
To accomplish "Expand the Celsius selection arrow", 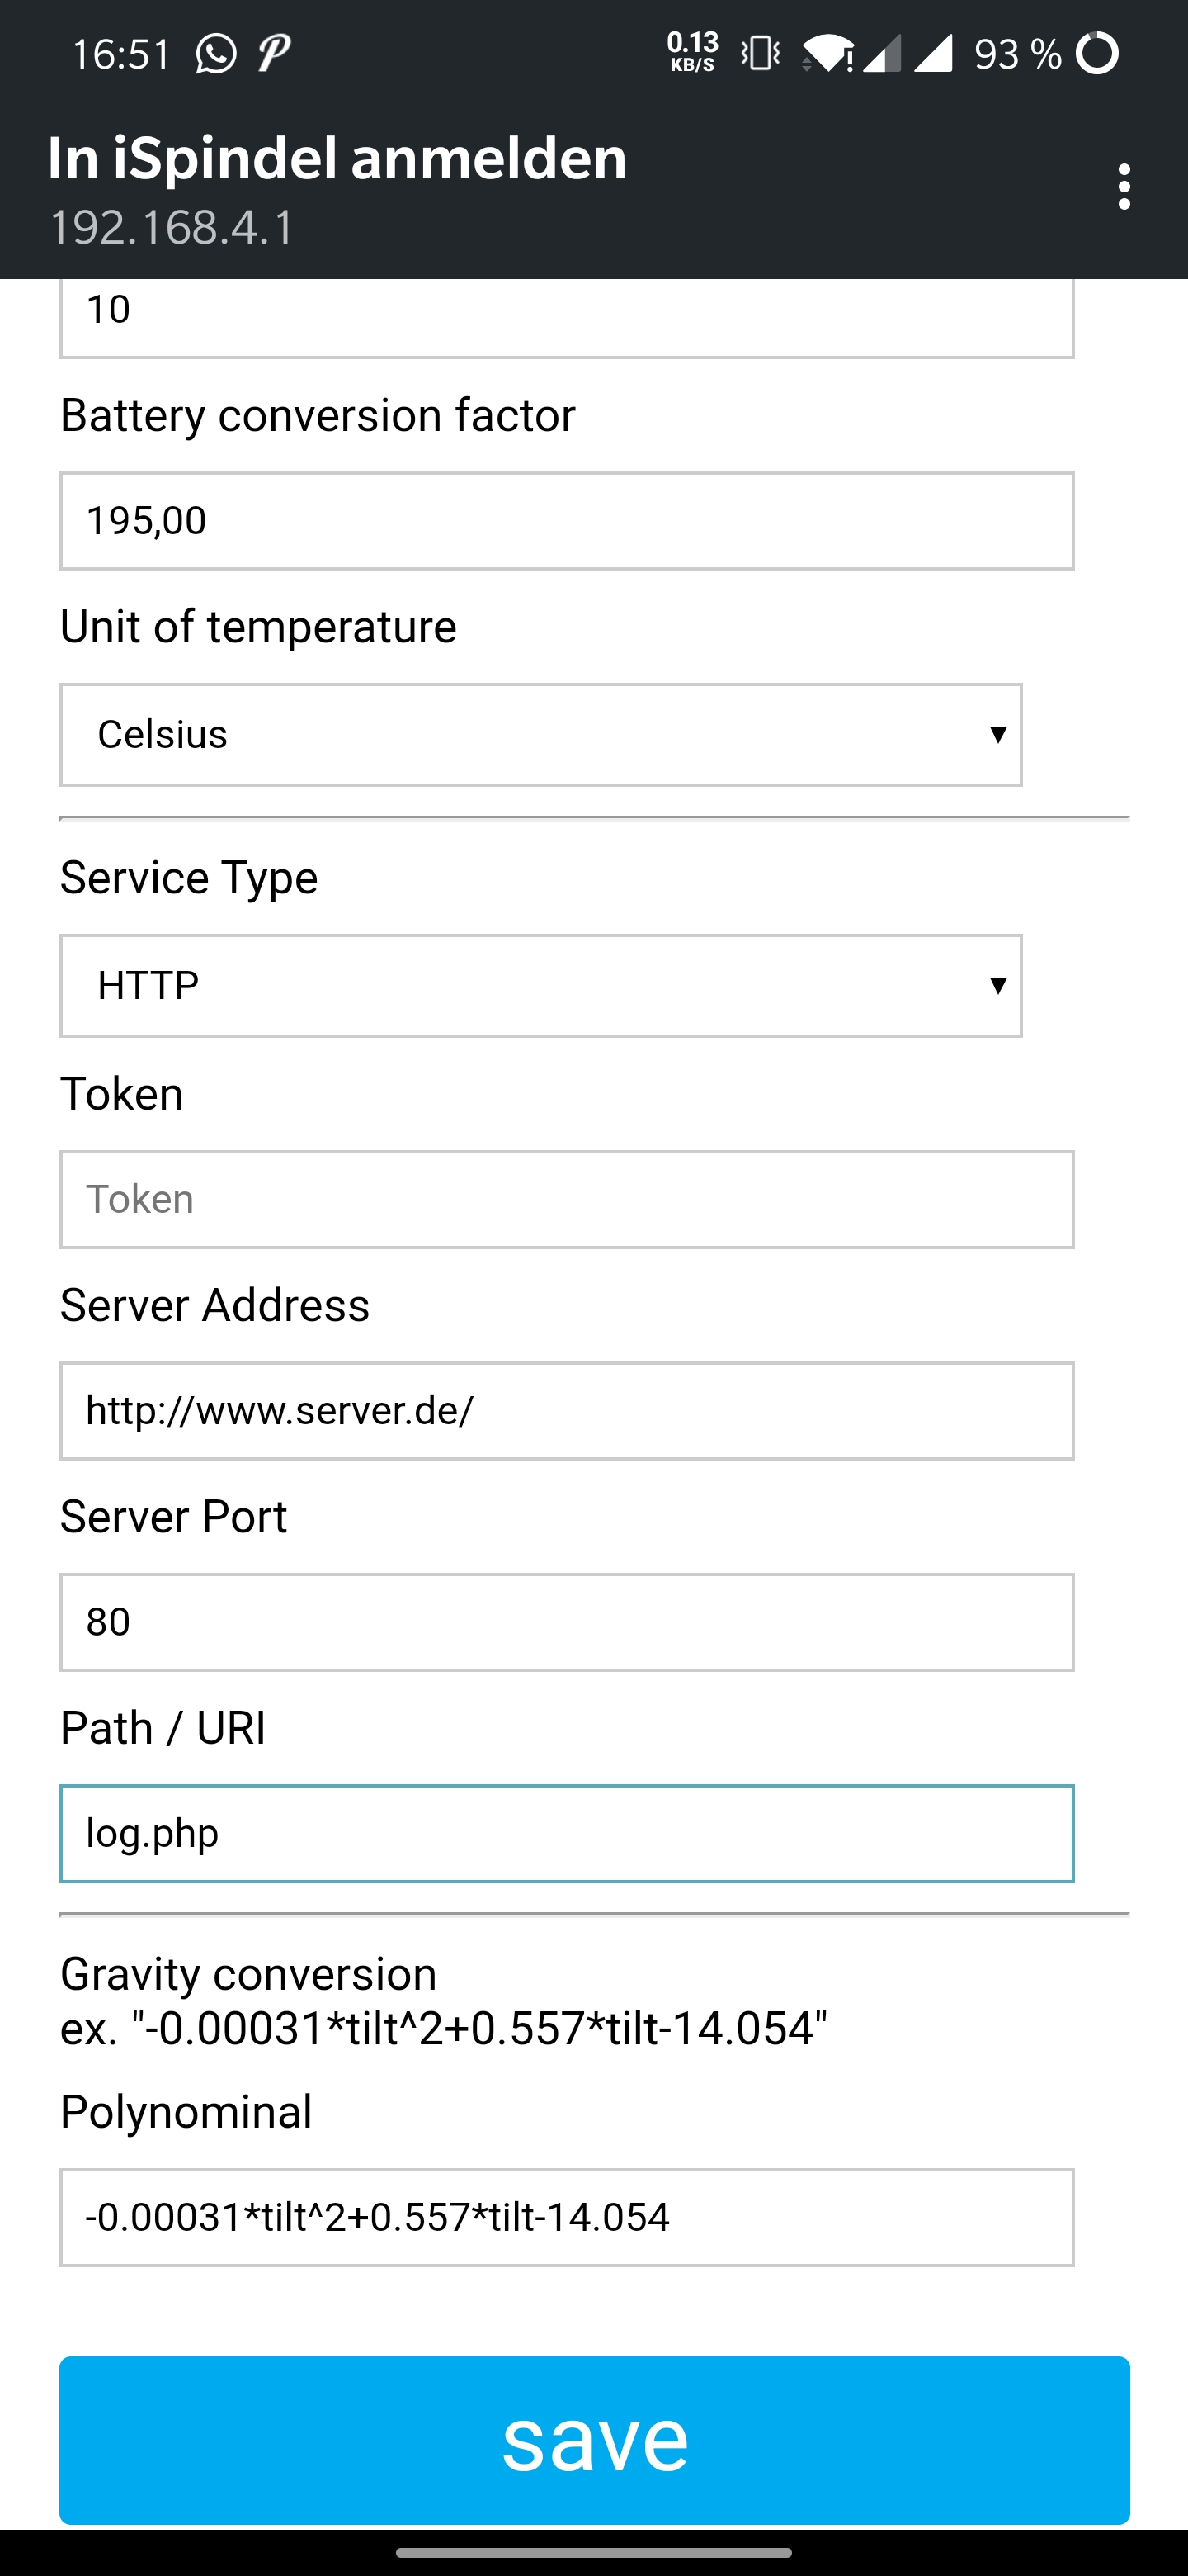I will coord(999,735).
